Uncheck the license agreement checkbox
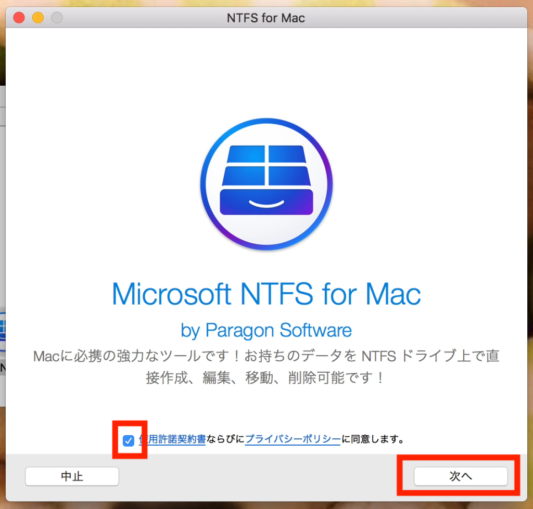533x509 pixels. [128, 441]
